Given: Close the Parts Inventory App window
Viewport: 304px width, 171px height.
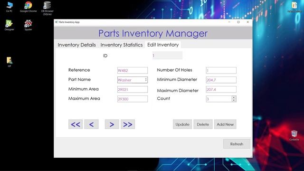Looking at the screenshot, I should coord(248,22).
